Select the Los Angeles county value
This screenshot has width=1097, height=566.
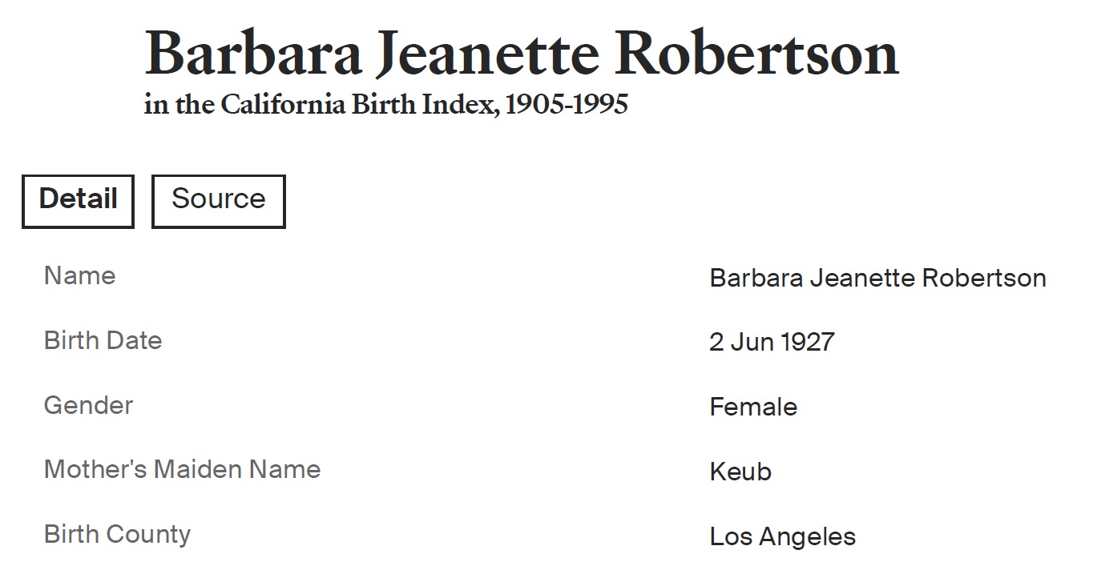click(x=782, y=536)
